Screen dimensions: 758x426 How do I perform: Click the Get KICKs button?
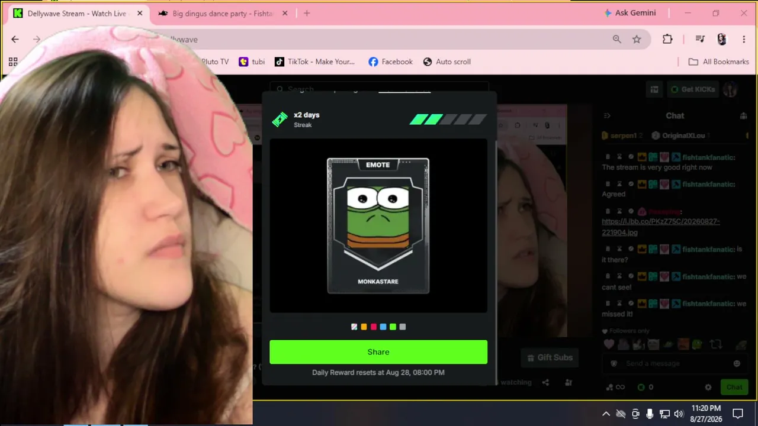pos(692,89)
